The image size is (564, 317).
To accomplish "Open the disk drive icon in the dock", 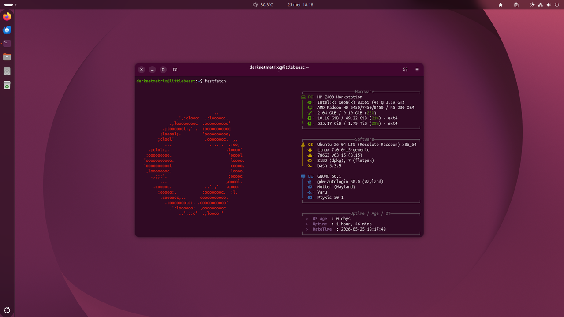I will [x=7, y=71].
